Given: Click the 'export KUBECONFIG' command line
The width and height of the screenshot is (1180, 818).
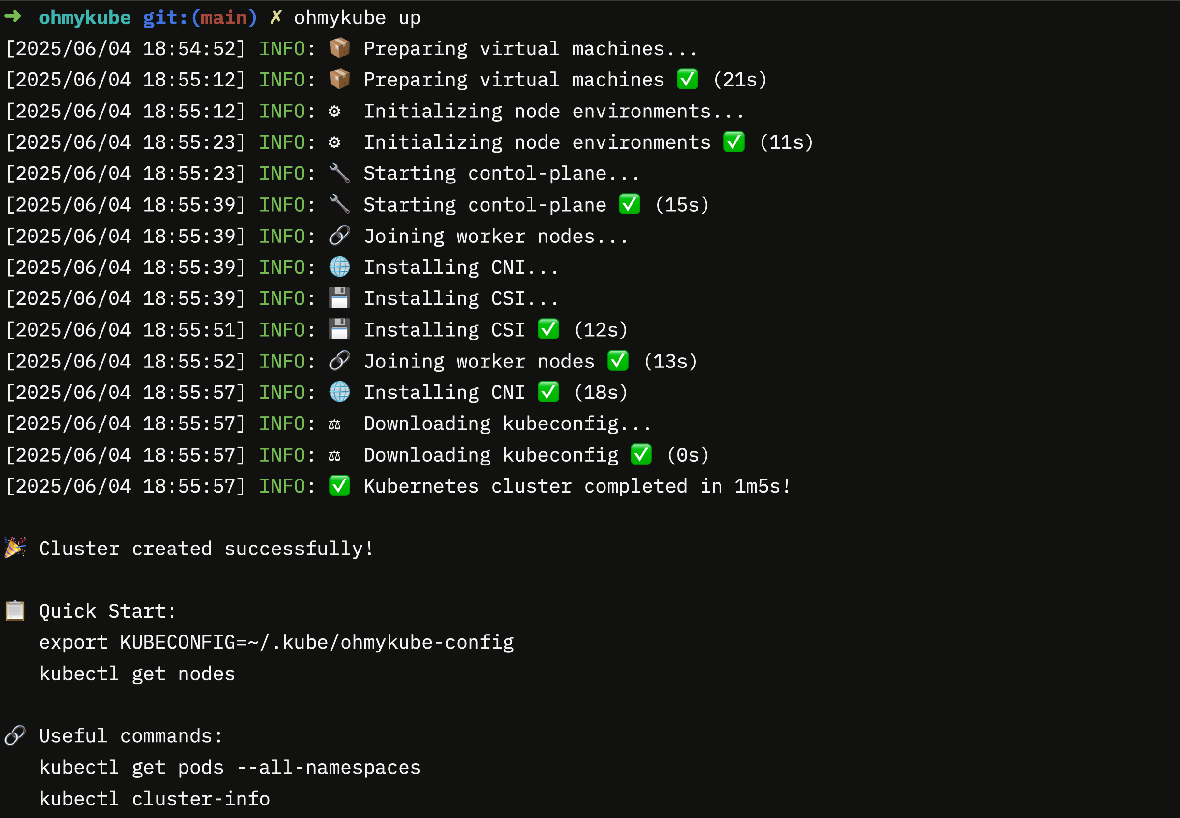Looking at the screenshot, I should click(x=276, y=642).
